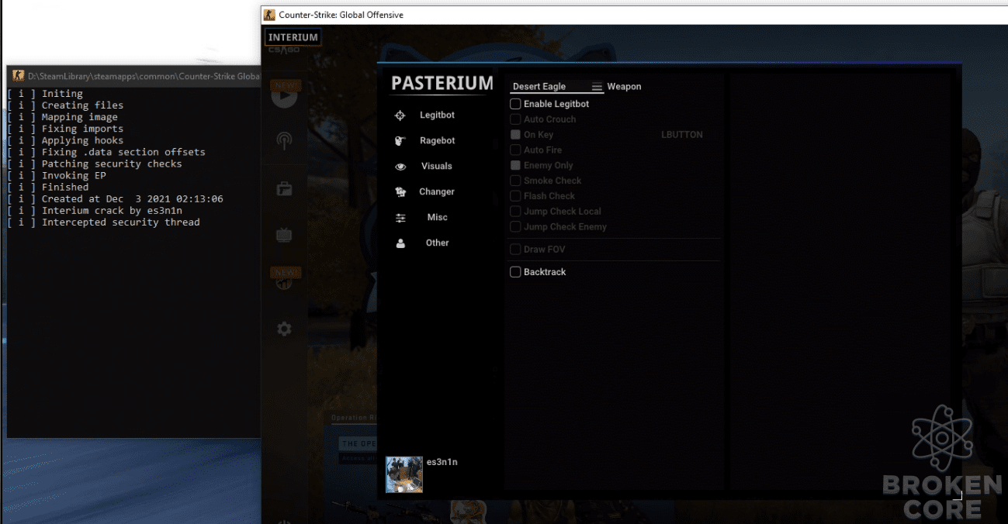Image resolution: width=1008 pixels, height=524 pixels.
Task: Click the es3n1n avatar thumbnail
Action: tap(404, 474)
